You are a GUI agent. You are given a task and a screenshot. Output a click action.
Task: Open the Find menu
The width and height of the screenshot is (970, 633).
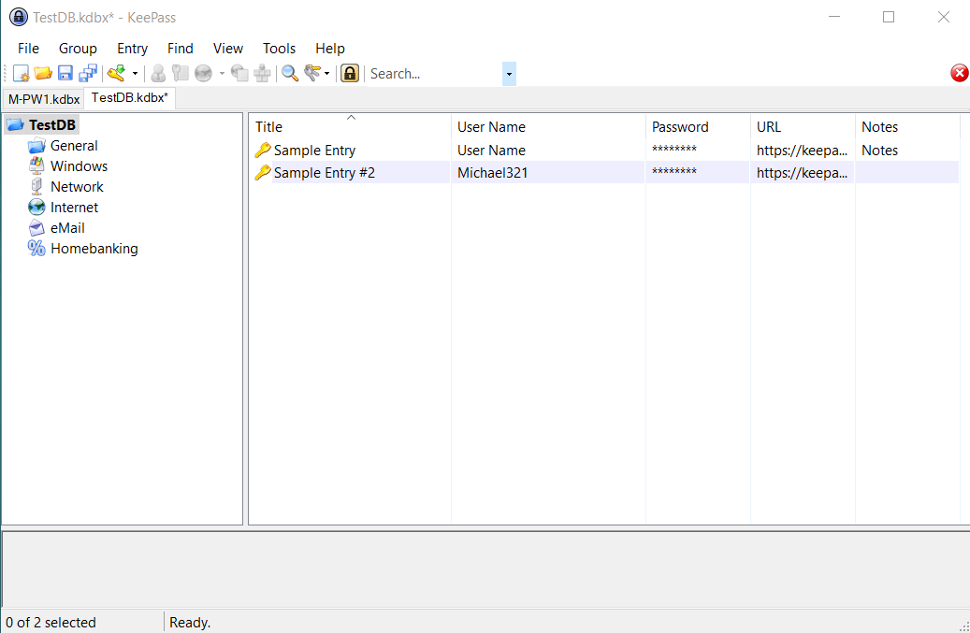pos(180,49)
